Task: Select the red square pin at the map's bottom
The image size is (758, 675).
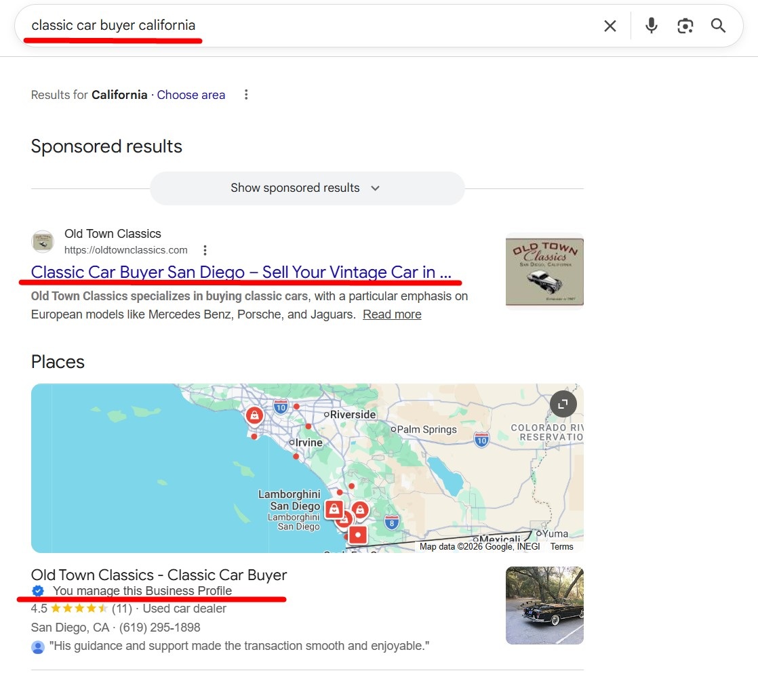Action: click(x=357, y=536)
